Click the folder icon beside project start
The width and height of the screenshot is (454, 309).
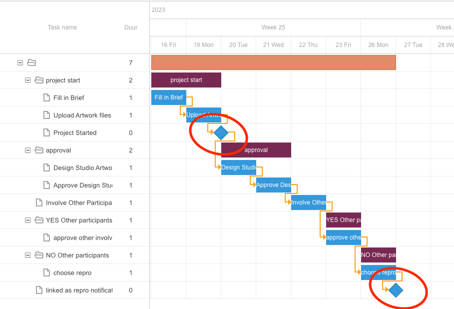click(39, 80)
